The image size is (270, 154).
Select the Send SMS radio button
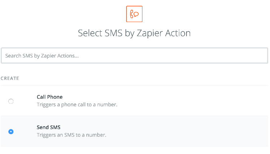[11, 132]
